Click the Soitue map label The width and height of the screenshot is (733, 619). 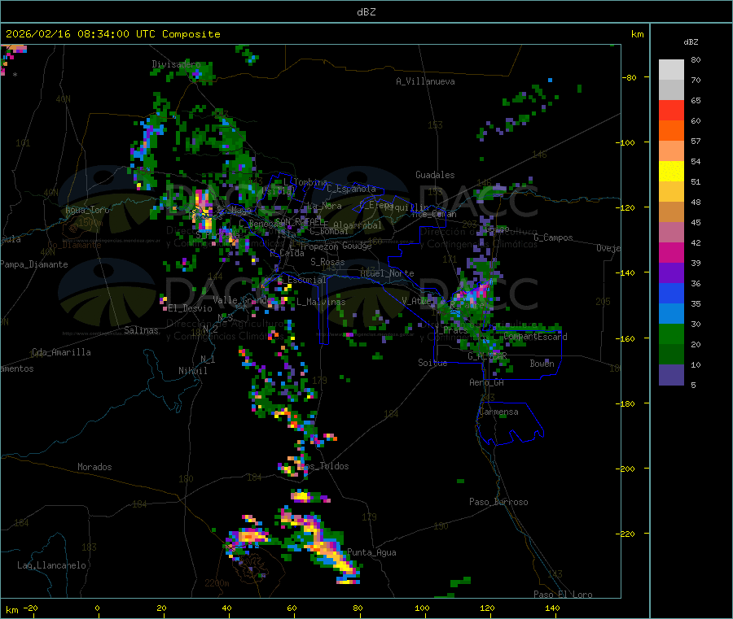click(x=432, y=363)
